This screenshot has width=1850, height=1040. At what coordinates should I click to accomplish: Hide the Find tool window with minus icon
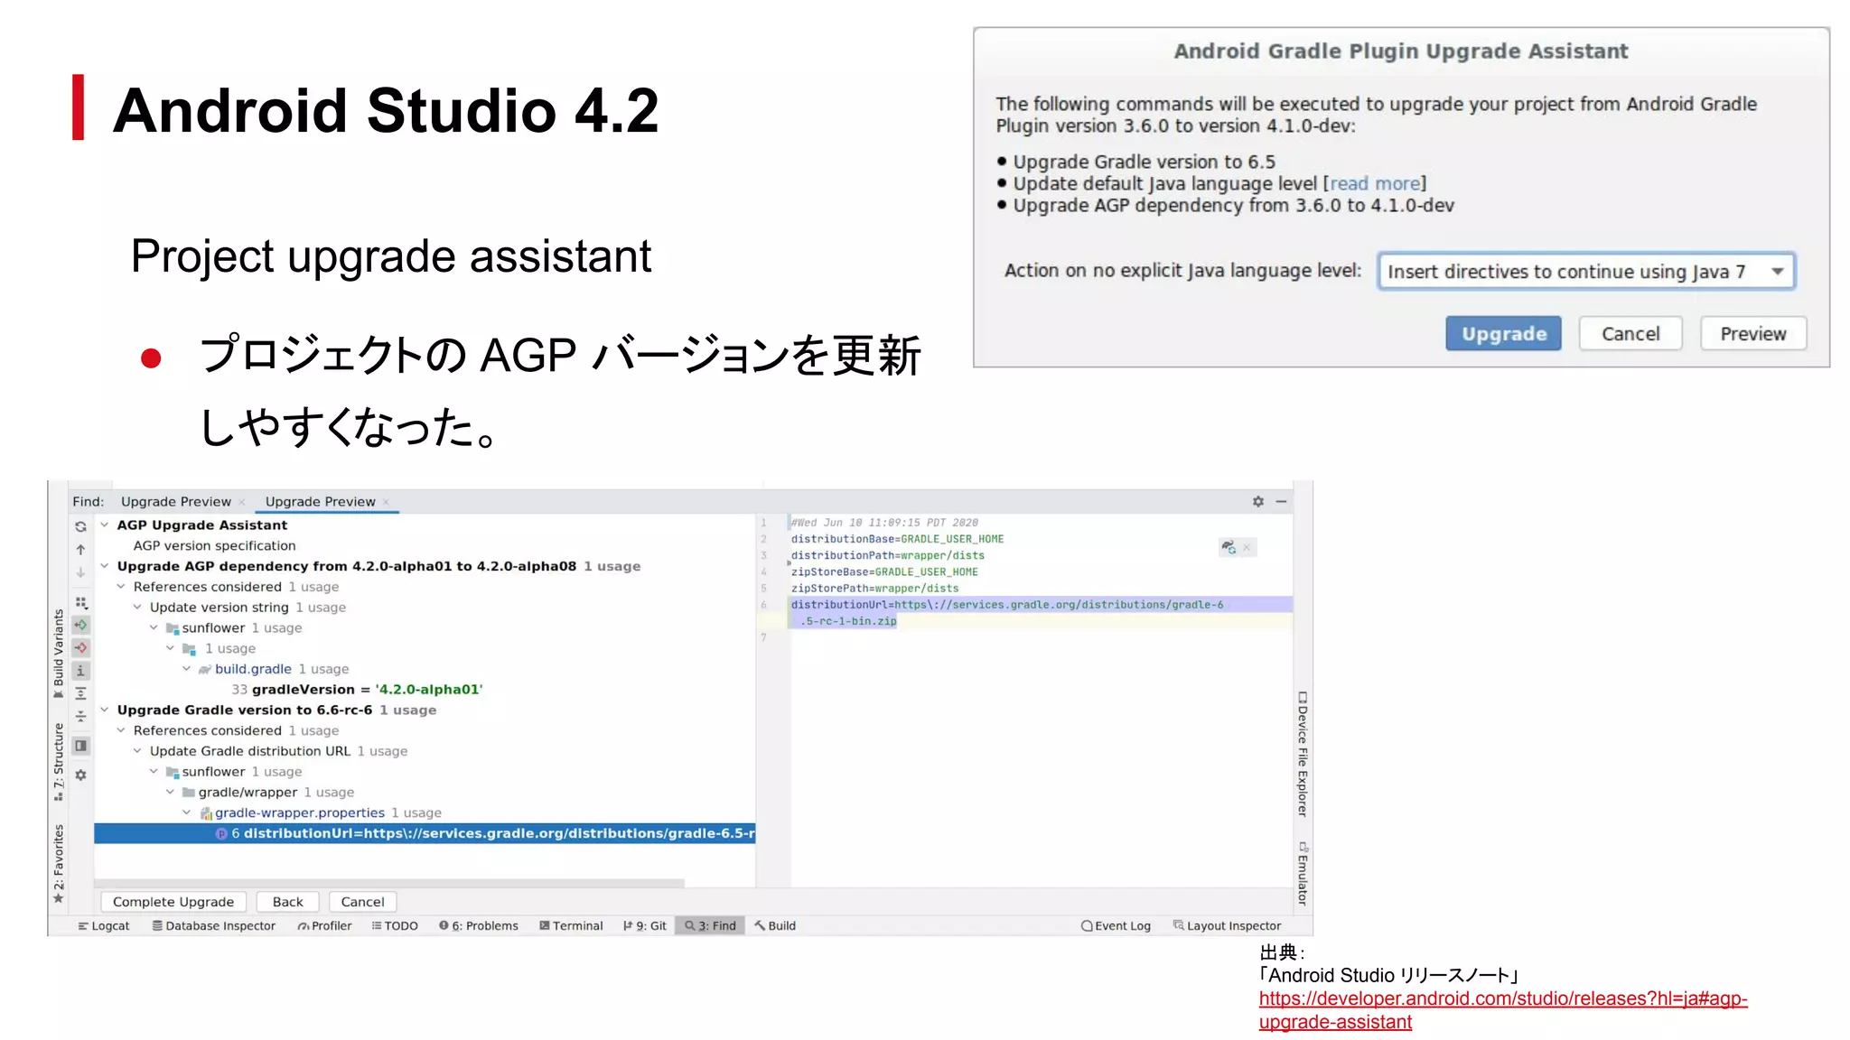coord(1281,501)
